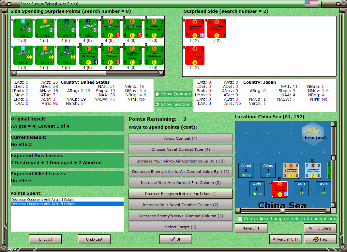Open the Anti-aircraft CRT chart

285,239
